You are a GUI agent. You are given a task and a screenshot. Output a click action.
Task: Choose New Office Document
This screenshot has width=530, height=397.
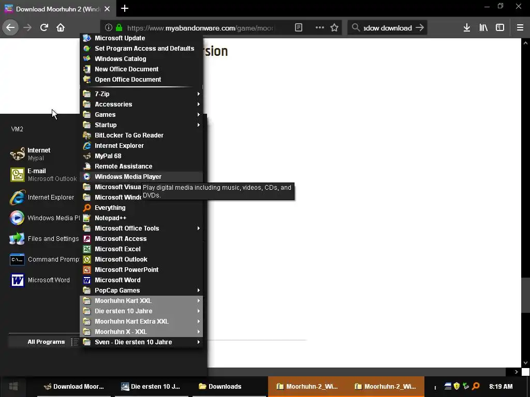pos(141,69)
